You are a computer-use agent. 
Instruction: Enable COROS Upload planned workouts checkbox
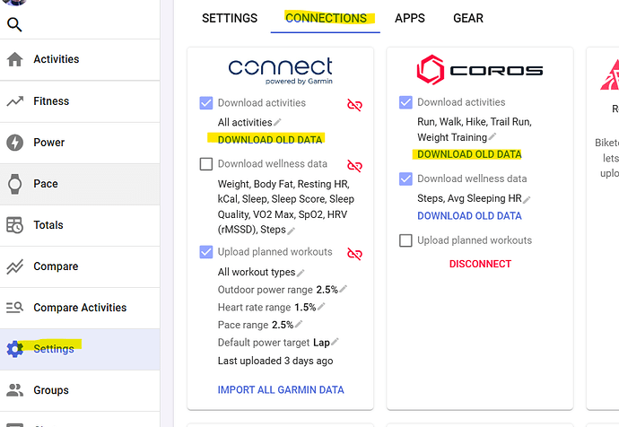pyautogui.click(x=405, y=240)
